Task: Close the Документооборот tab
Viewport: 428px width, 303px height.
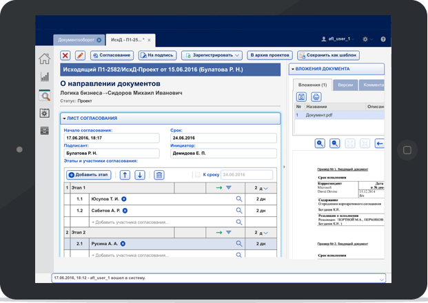Action: (x=99, y=40)
